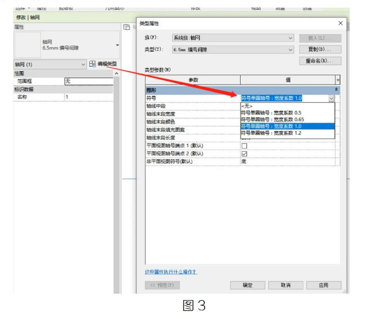Select the 轴线末段宽度 parameter row
This screenshot has width=368, height=319.
tap(193, 114)
